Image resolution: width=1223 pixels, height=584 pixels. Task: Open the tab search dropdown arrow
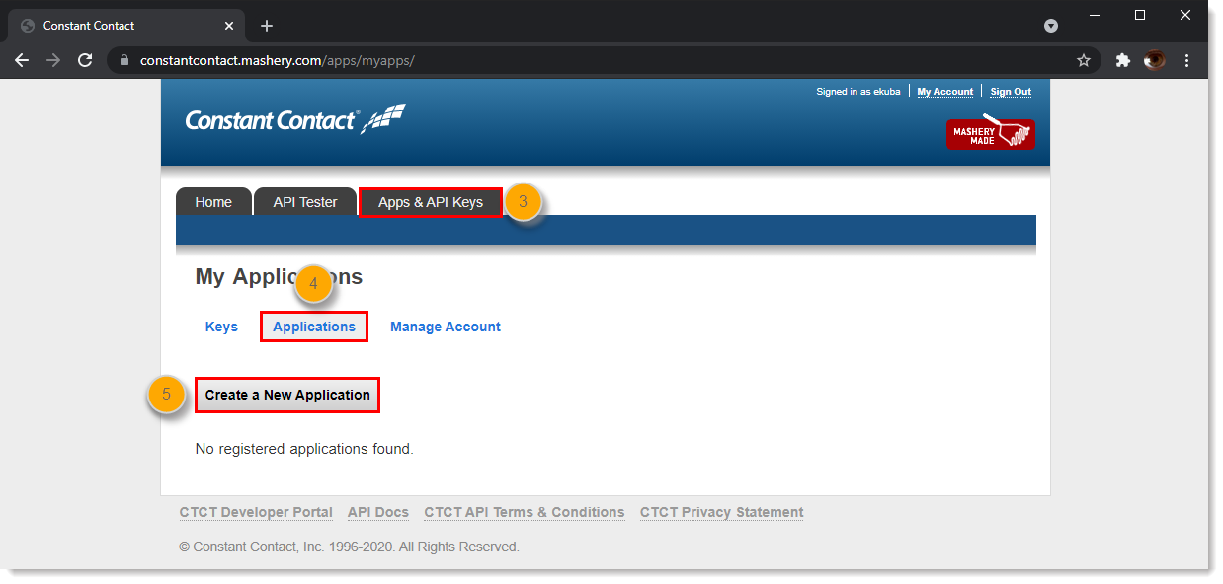pos(1051,26)
